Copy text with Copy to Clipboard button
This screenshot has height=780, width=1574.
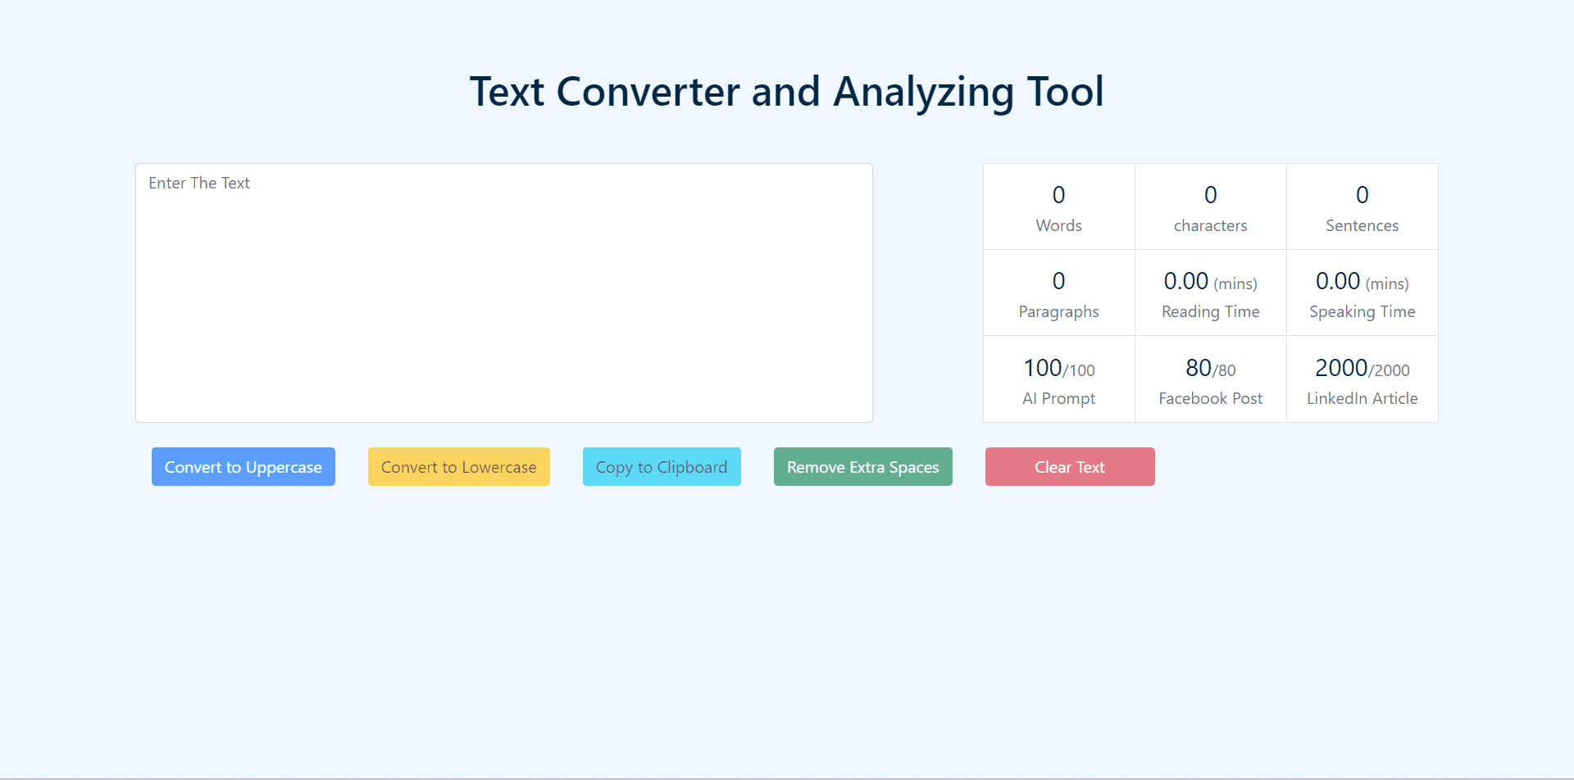click(662, 467)
